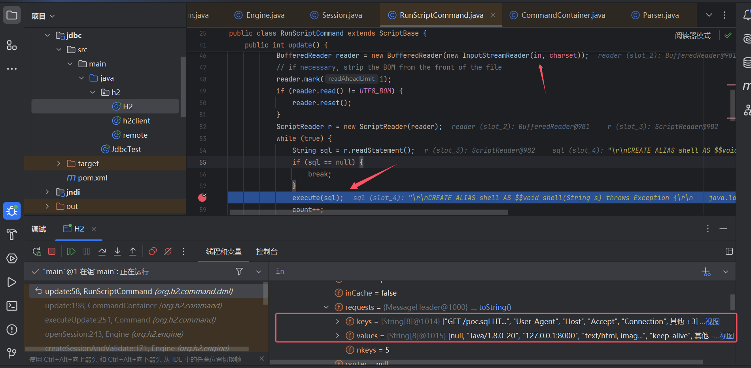751x368 pixels.
Task: Switch to the CommandContainer.java tab
Action: coord(558,15)
